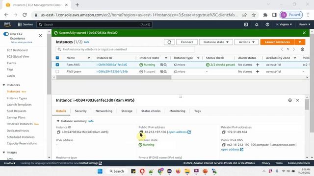Open browser extensions puzzle icon
Viewport: 314px width, 176px height.
265,15
